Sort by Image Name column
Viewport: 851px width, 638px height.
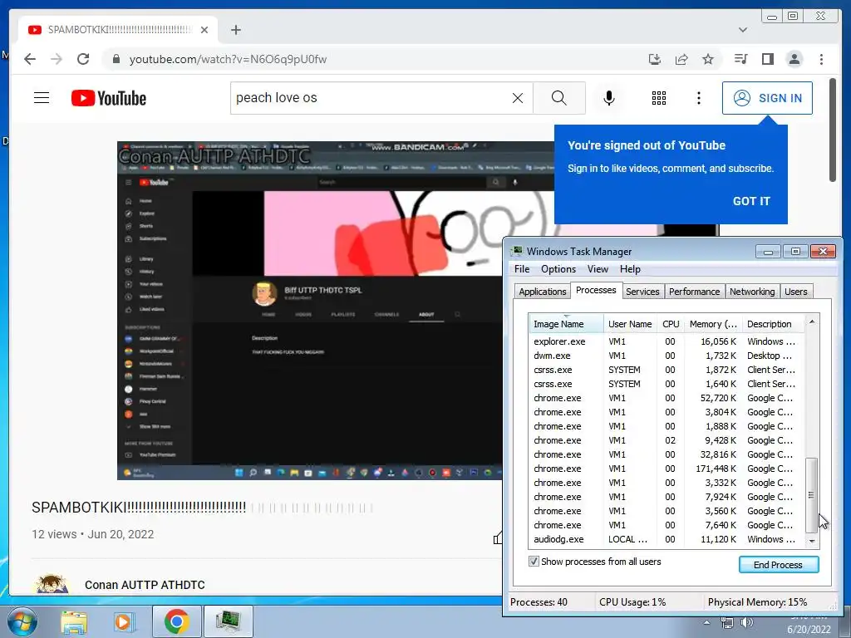coord(567,324)
